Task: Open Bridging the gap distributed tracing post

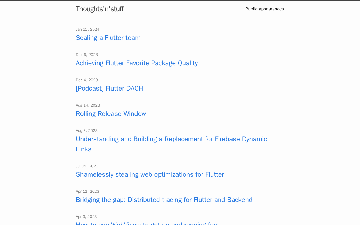Action: [164, 200]
